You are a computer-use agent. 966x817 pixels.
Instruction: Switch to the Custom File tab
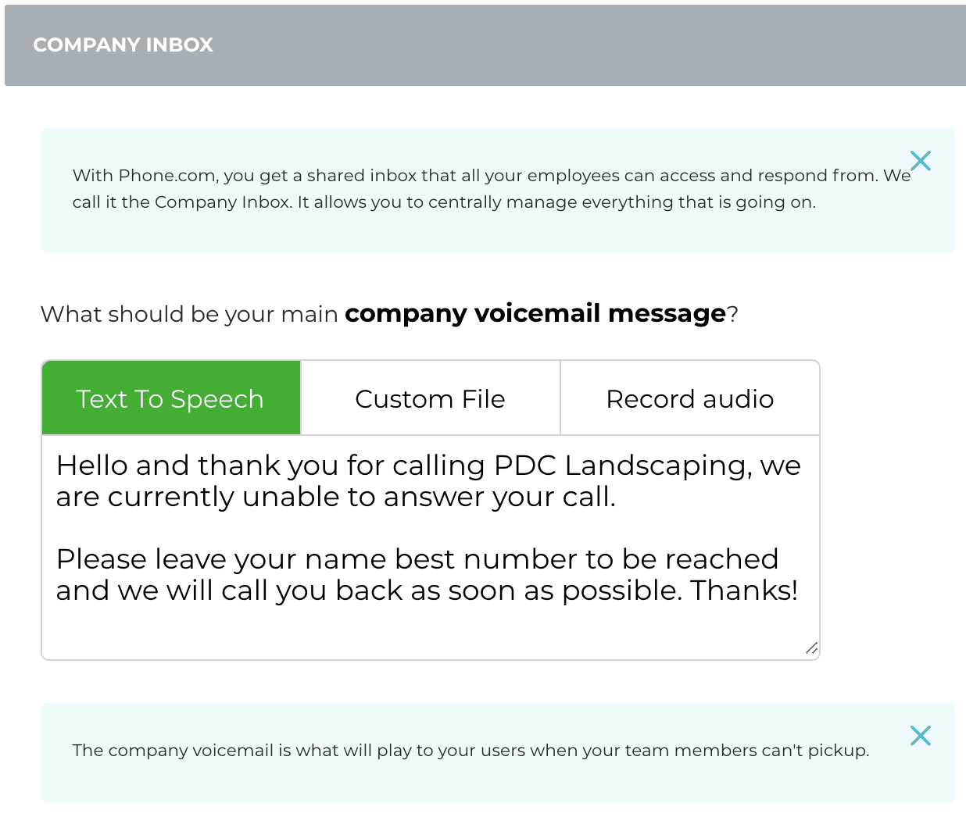[430, 398]
